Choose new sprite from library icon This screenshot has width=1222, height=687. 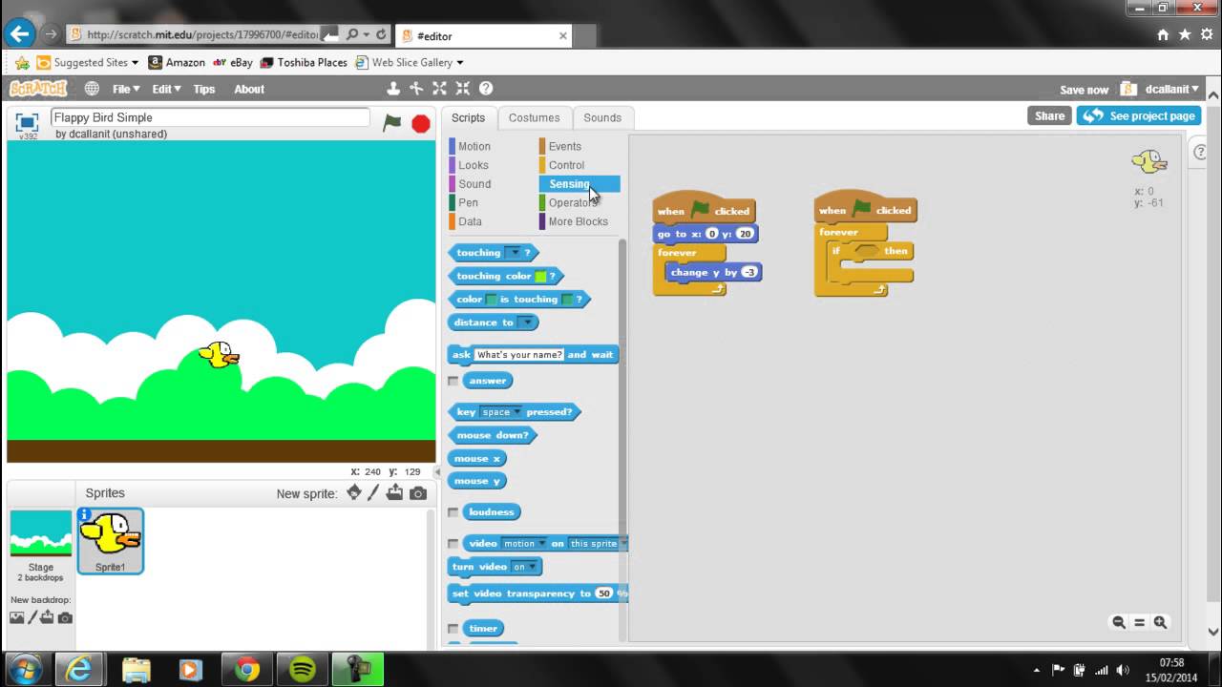click(354, 493)
